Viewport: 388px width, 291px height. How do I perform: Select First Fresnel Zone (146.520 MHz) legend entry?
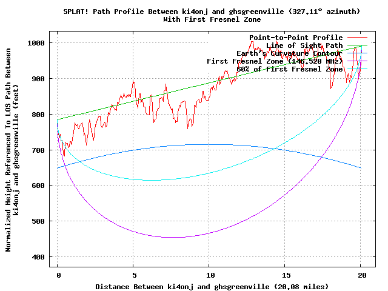275,61
